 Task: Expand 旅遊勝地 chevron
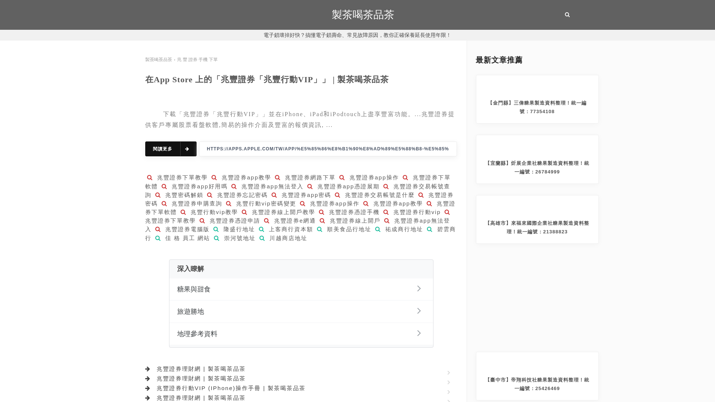[419, 311]
